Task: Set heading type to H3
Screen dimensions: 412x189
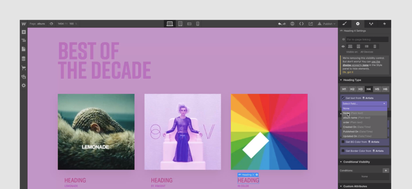Action: 360,89
